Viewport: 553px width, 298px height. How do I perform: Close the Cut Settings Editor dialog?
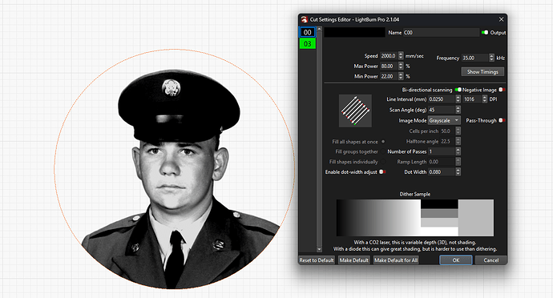click(501, 19)
